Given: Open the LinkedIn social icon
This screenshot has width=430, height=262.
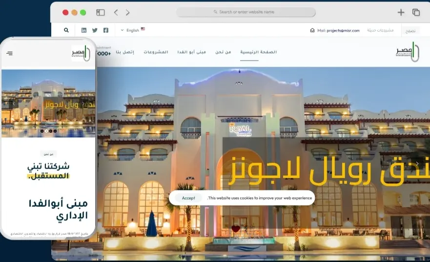Looking at the screenshot, I should pyautogui.click(x=84, y=30).
